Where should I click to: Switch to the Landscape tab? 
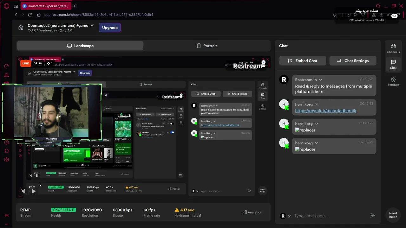[x=80, y=46]
